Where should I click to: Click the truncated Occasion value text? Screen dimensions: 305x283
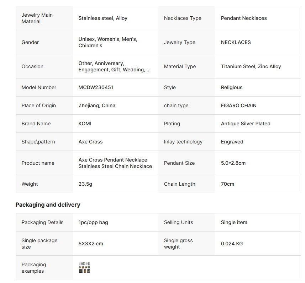(x=114, y=66)
